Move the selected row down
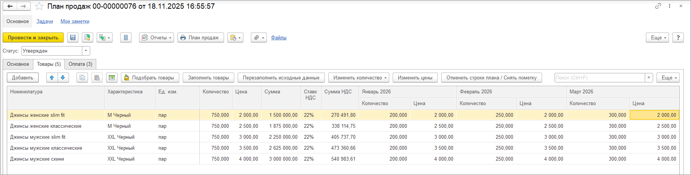The width and height of the screenshot is (691, 175). (x=63, y=78)
